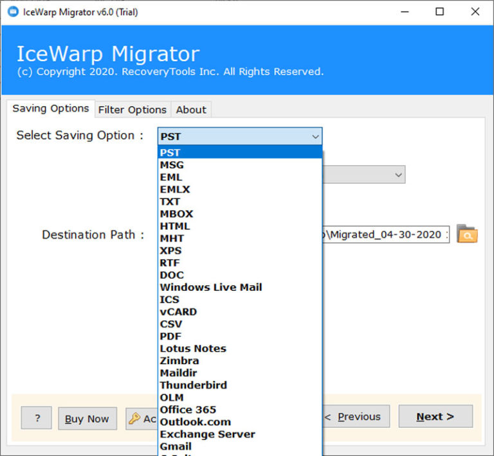Screen dimensions: 494x456
Task: Choose Thunderbird as destination format
Action: (x=240, y=385)
